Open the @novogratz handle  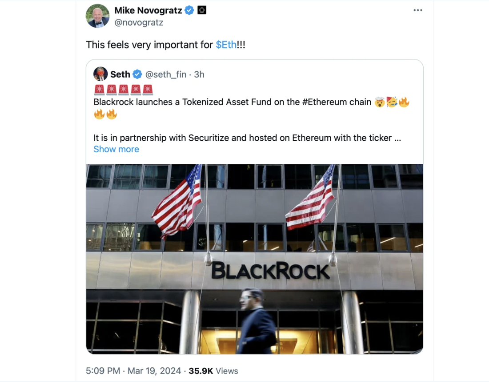[139, 23]
